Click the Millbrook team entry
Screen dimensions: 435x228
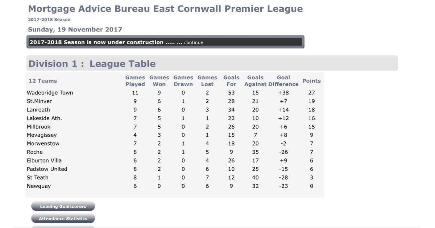pyautogui.click(x=39, y=127)
